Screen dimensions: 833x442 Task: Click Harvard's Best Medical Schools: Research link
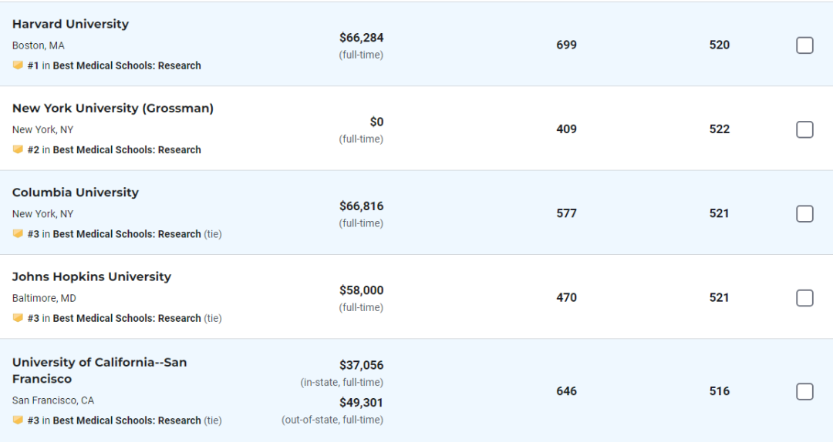pyautogui.click(x=127, y=65)
